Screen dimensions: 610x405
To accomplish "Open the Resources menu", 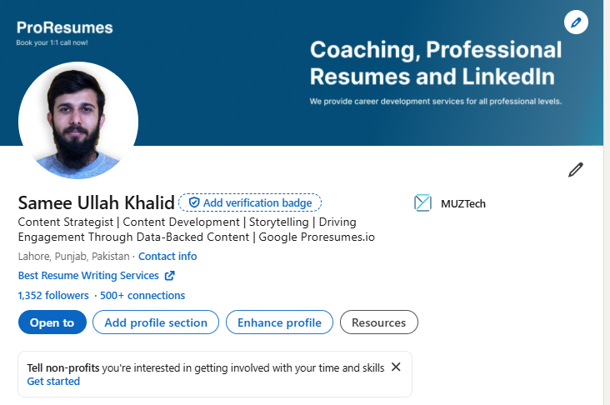I will (379, 322).
